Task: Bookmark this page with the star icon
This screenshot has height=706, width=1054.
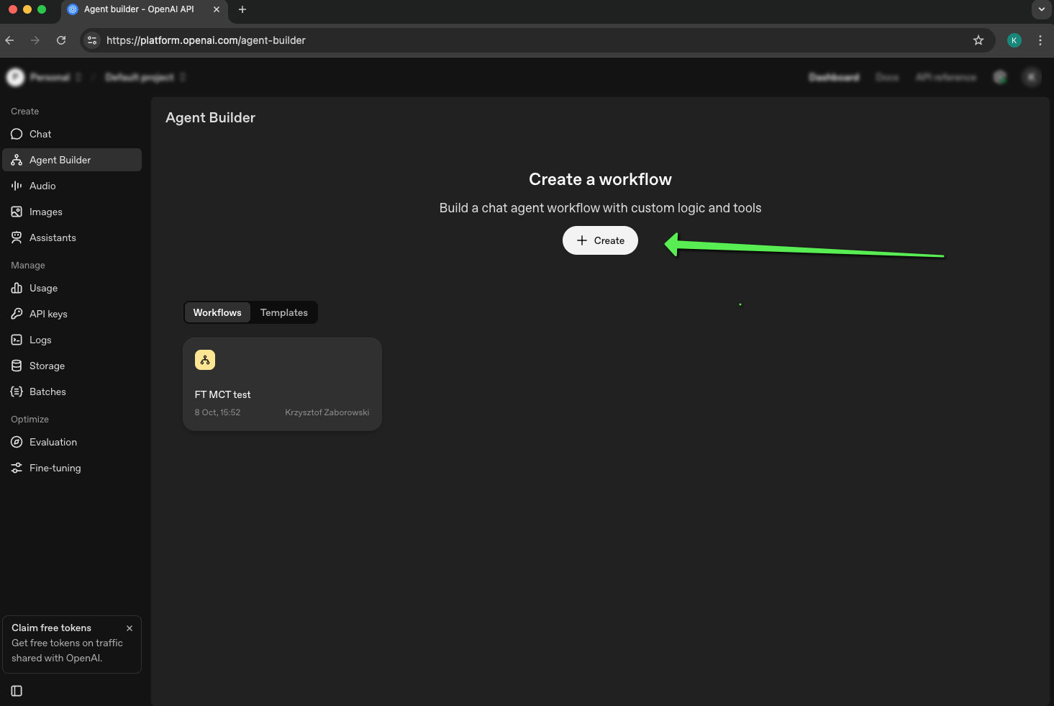Action: pos(978,40)
